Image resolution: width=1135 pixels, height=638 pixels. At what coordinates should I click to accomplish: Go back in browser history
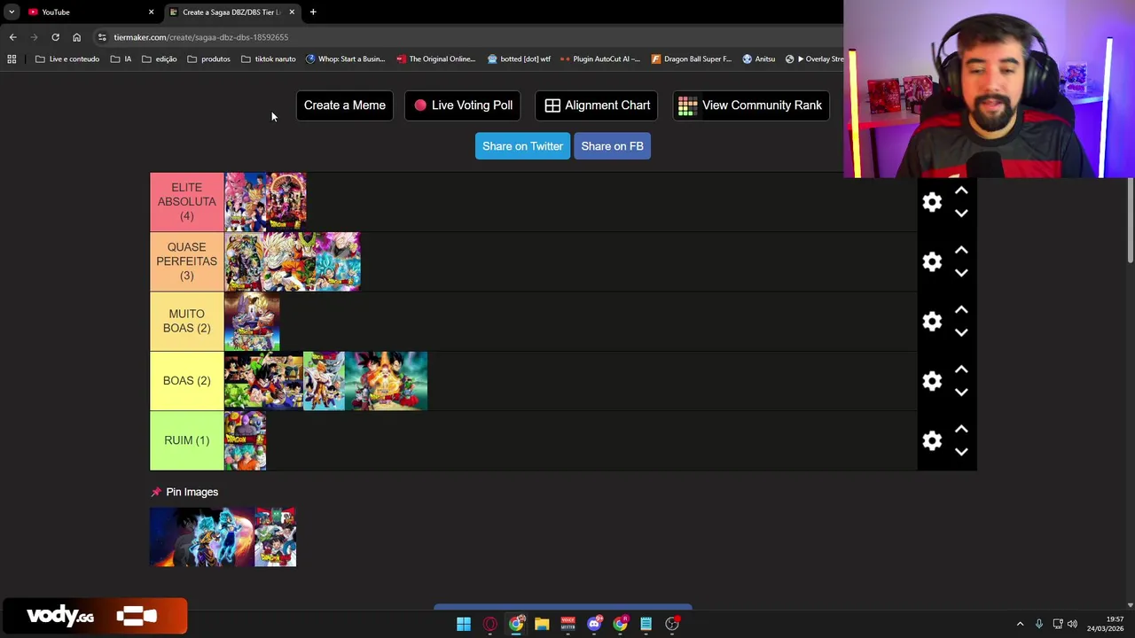[x=12, y=37]
